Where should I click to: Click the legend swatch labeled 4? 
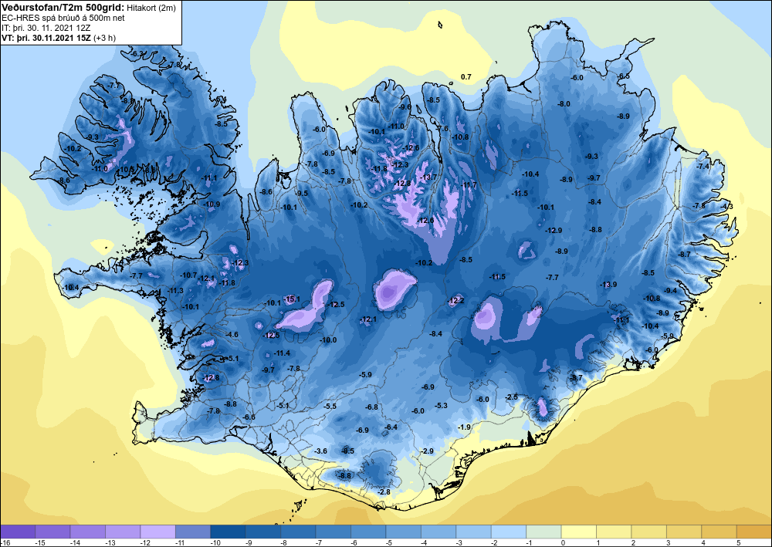(x=720, y=532)
